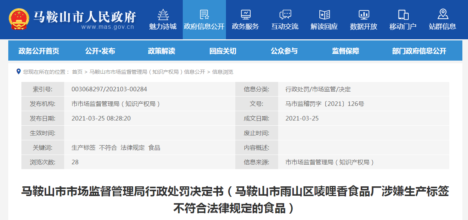Switch to 监督保障 tab
This screenshot has height=220, width=468.
coord(346,51)
